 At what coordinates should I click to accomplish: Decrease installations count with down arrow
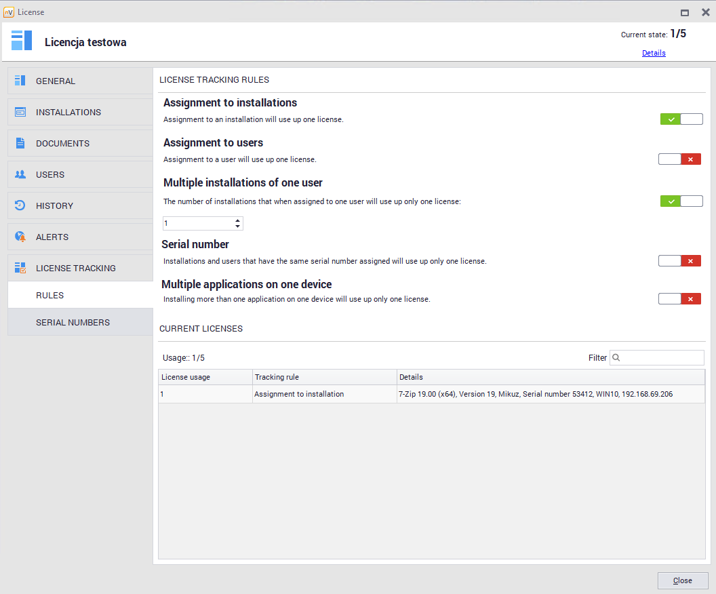coord(237,226)
